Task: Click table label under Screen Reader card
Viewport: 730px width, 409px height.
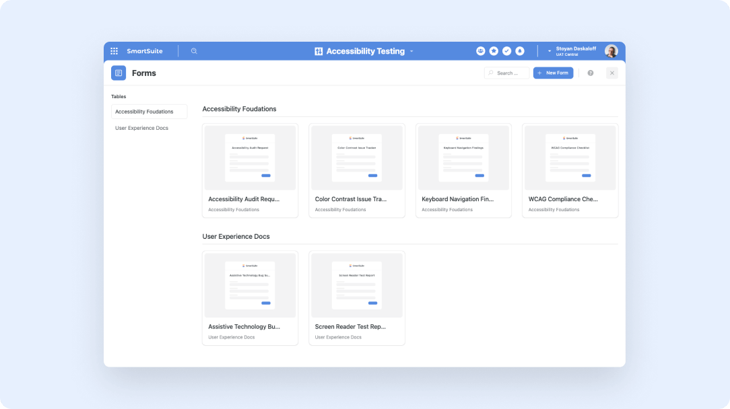Action: click(x=338, y=337)
